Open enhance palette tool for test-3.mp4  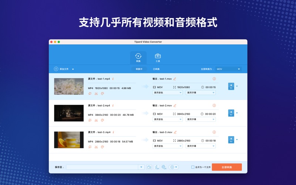click(x=102, y=147)
